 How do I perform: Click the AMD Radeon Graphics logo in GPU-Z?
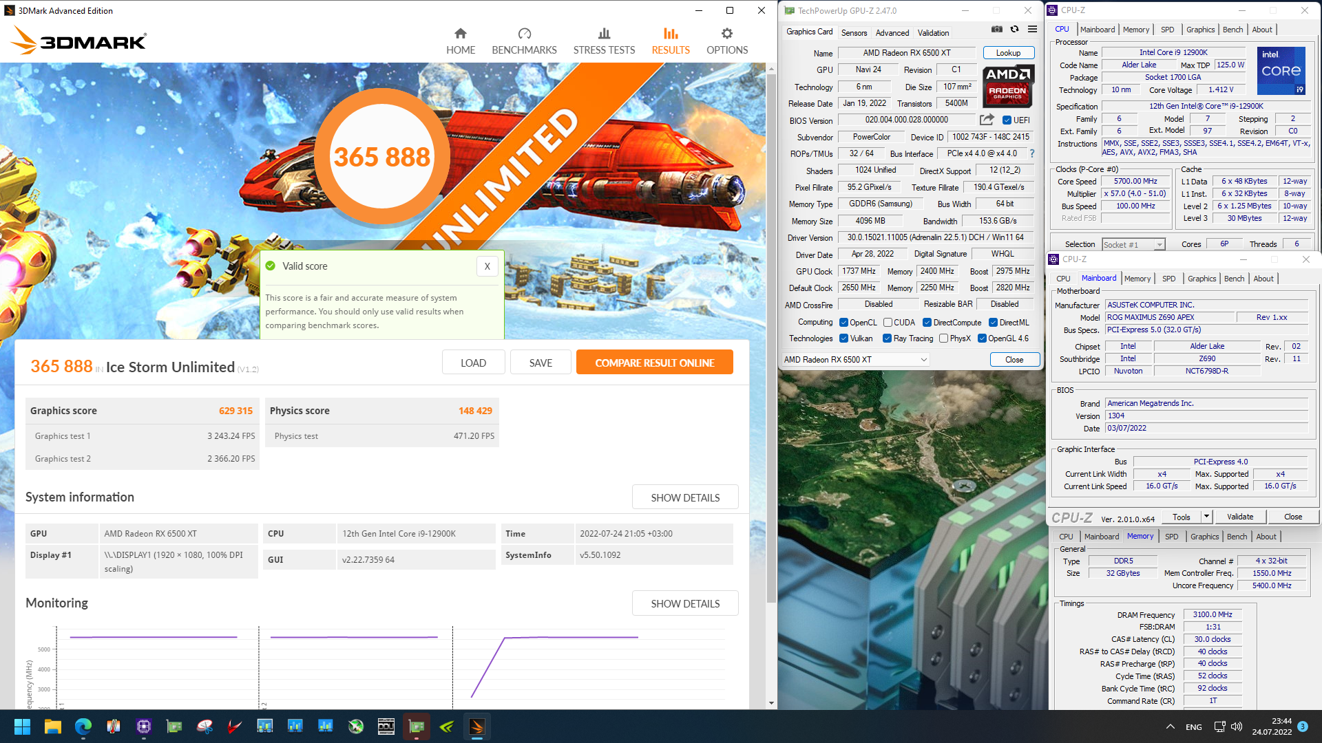tap(1007, 86)
